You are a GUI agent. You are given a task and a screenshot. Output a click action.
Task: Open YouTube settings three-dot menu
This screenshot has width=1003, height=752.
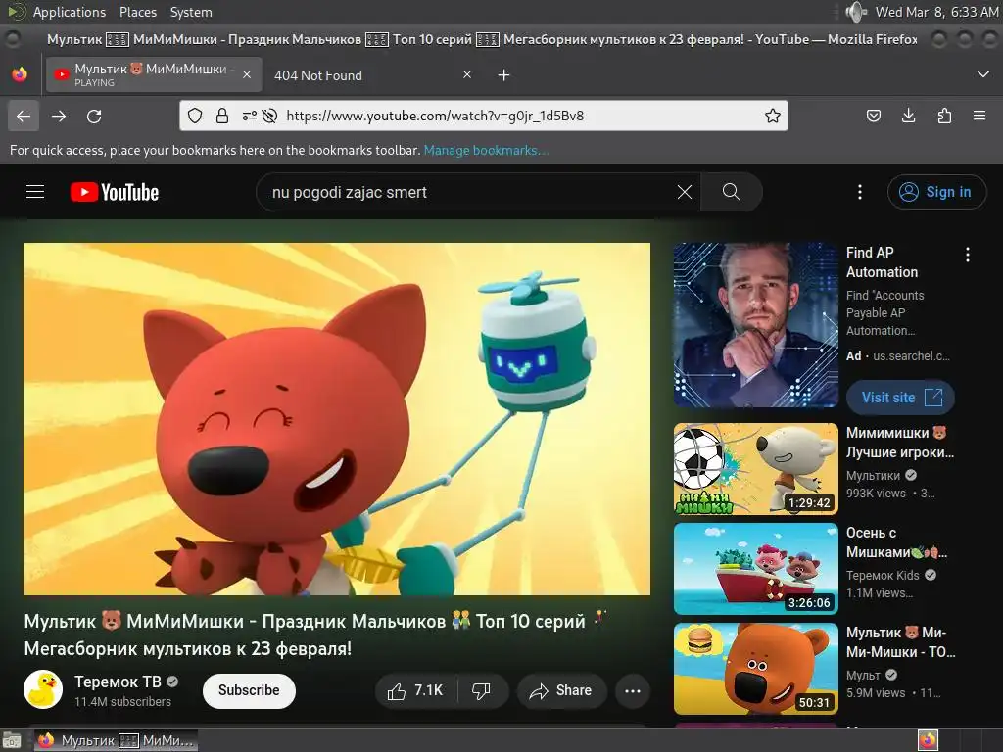tap(860, 192)
